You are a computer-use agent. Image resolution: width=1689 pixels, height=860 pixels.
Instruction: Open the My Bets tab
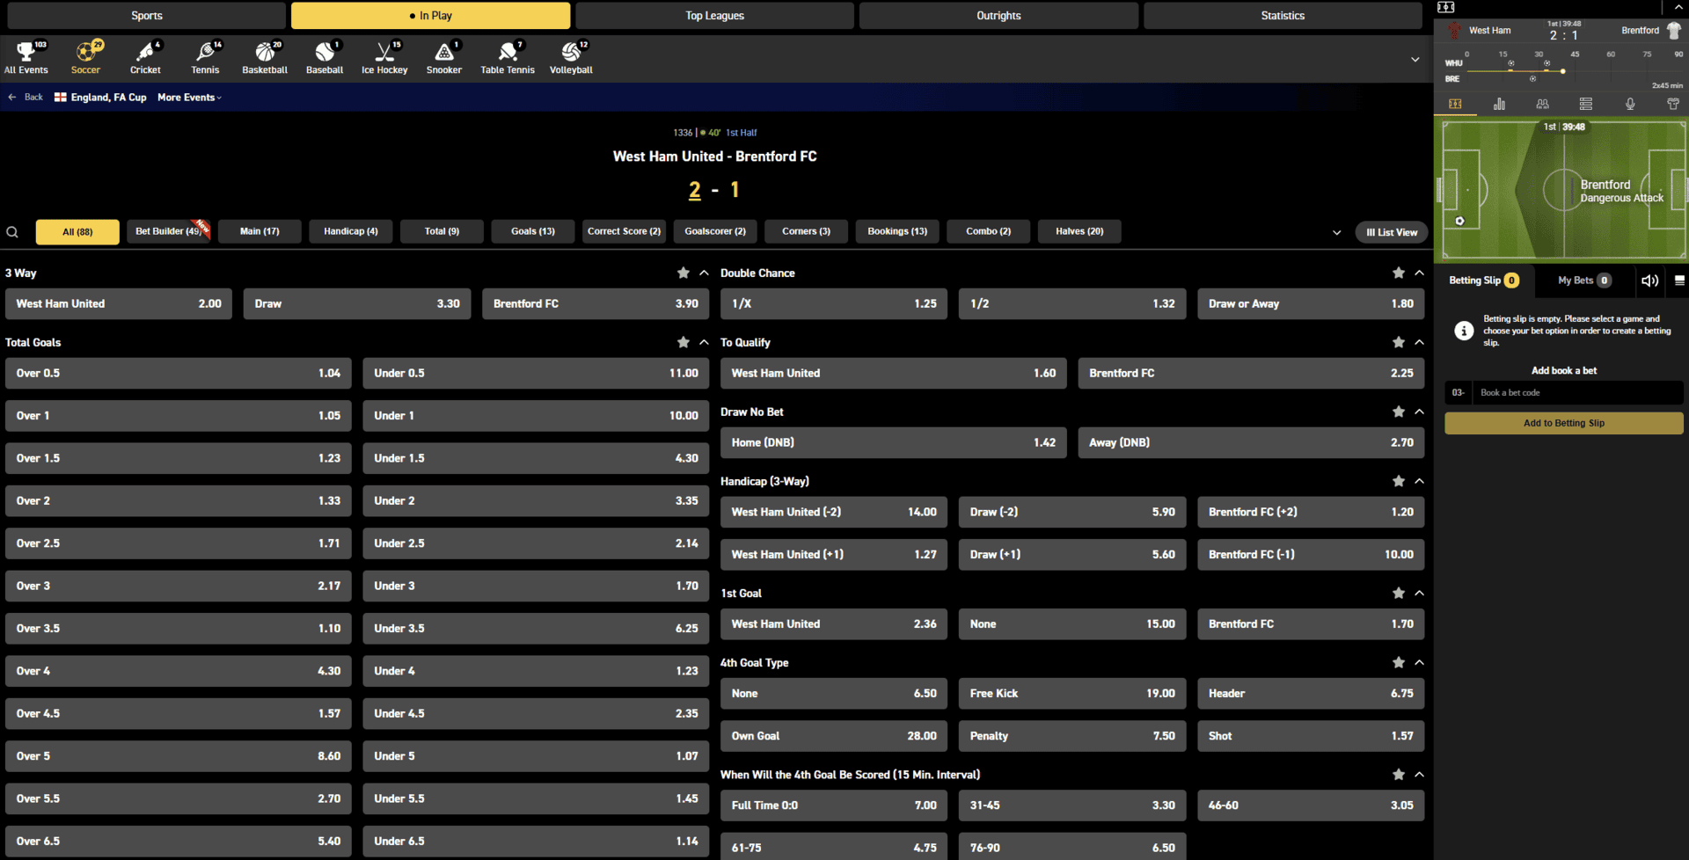click(1583, 281)
